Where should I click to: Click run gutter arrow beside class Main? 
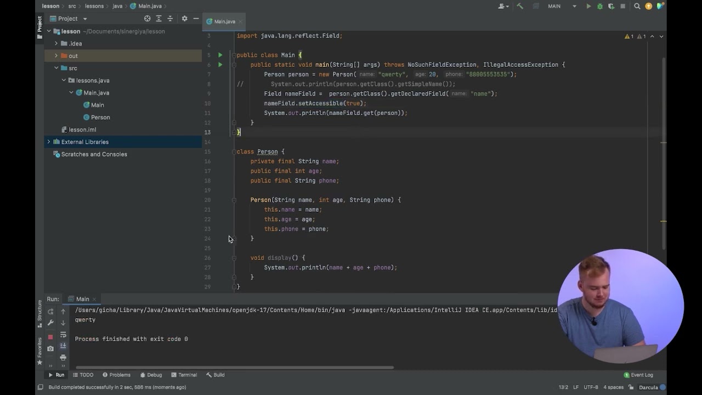pos(220,55)
